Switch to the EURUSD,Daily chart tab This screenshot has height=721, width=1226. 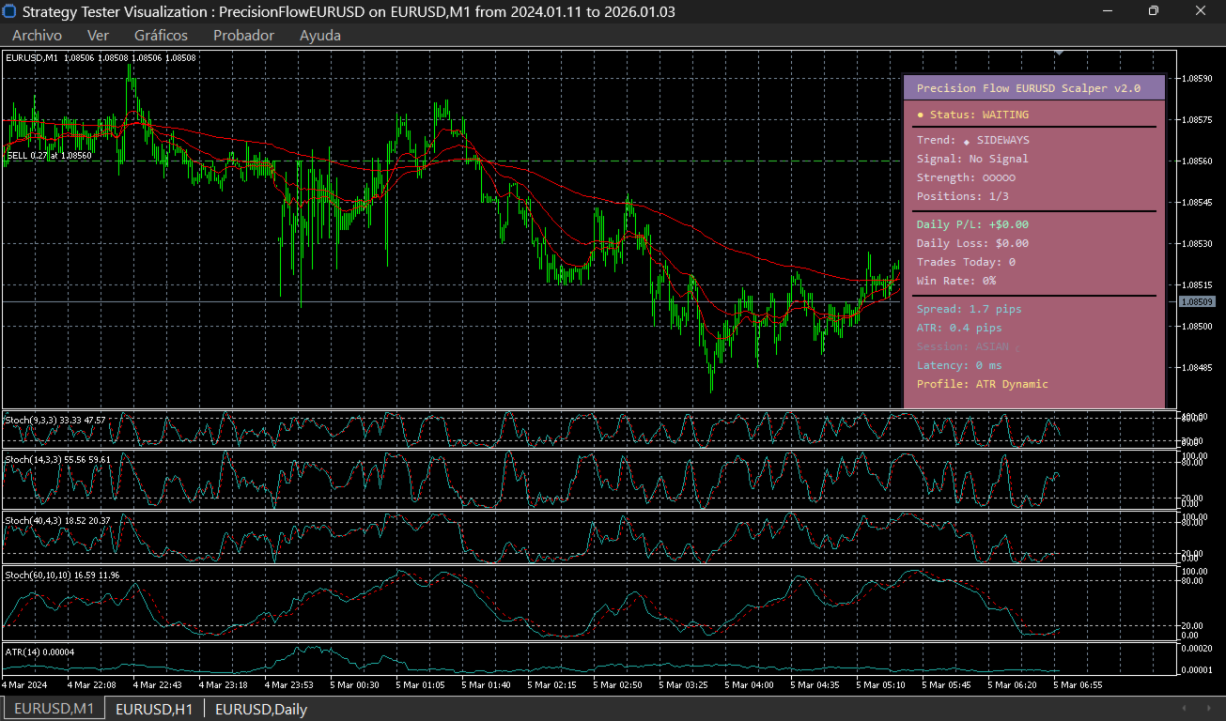pos(261,709)
